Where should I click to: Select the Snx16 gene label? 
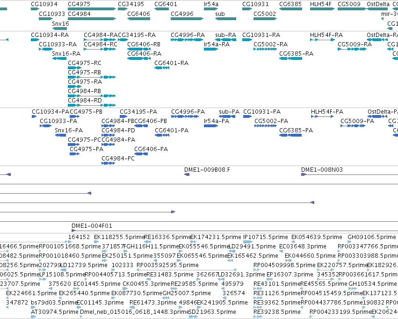[60, 23]
